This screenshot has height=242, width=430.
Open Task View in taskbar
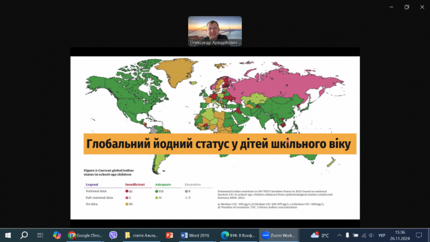click(40, 235)
